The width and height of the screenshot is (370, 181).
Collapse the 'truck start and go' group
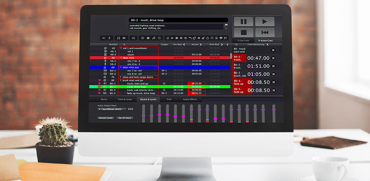[121, 80]
